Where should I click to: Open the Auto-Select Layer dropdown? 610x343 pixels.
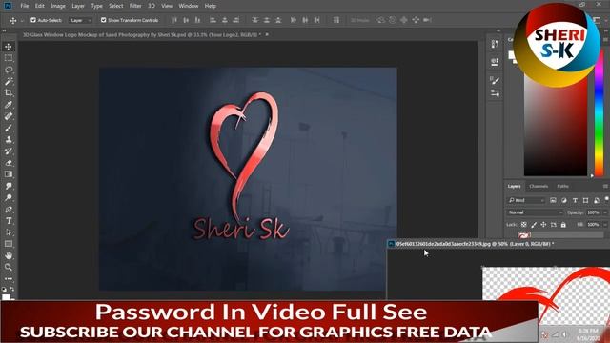(81, 20)
